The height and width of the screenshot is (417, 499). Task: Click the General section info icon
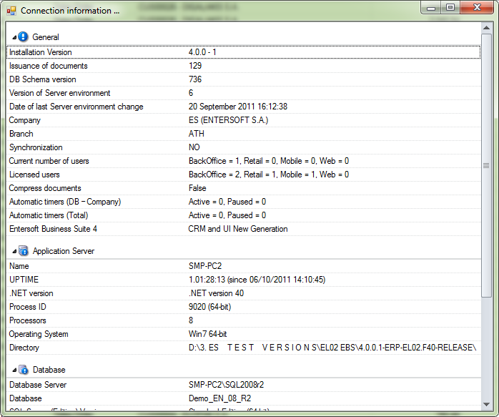click(23, 37)
